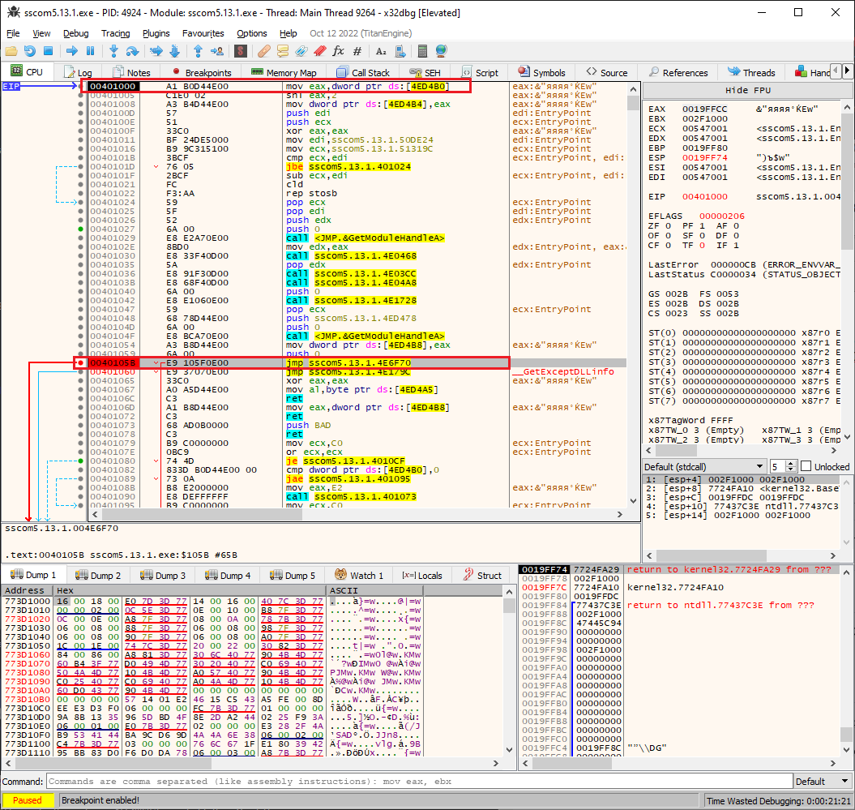Increase the argument count spinner value
The height and width of the screenshot is (810, 855).
click(x=791, y=464)
